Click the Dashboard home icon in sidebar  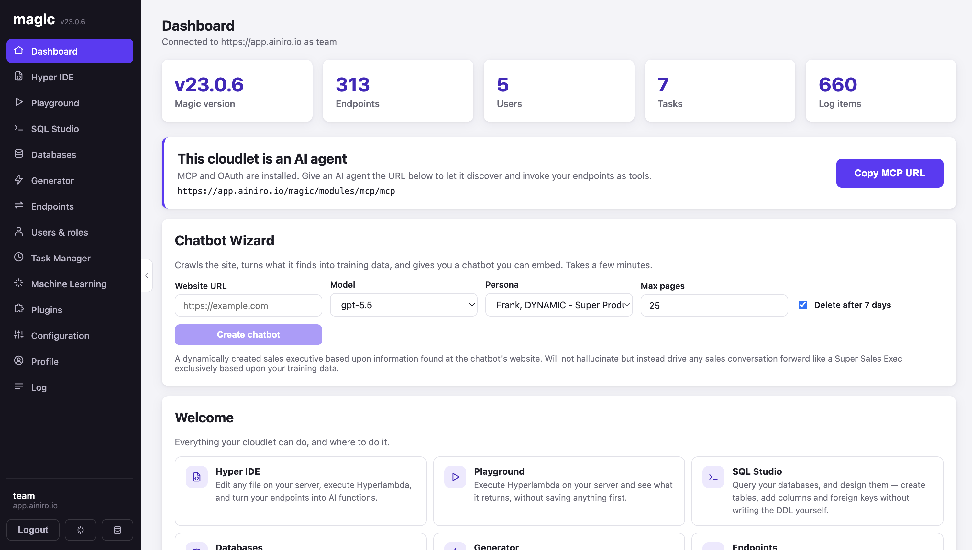tap(19, 51)
